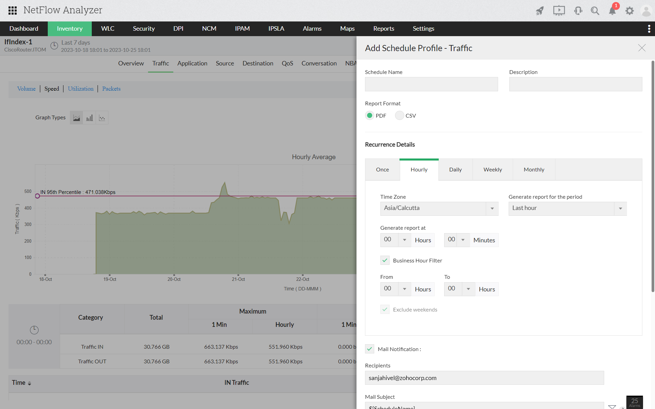Screen dimensions: 655x409
Task: Select PDF report format radio button
Action: pos(369,115)
